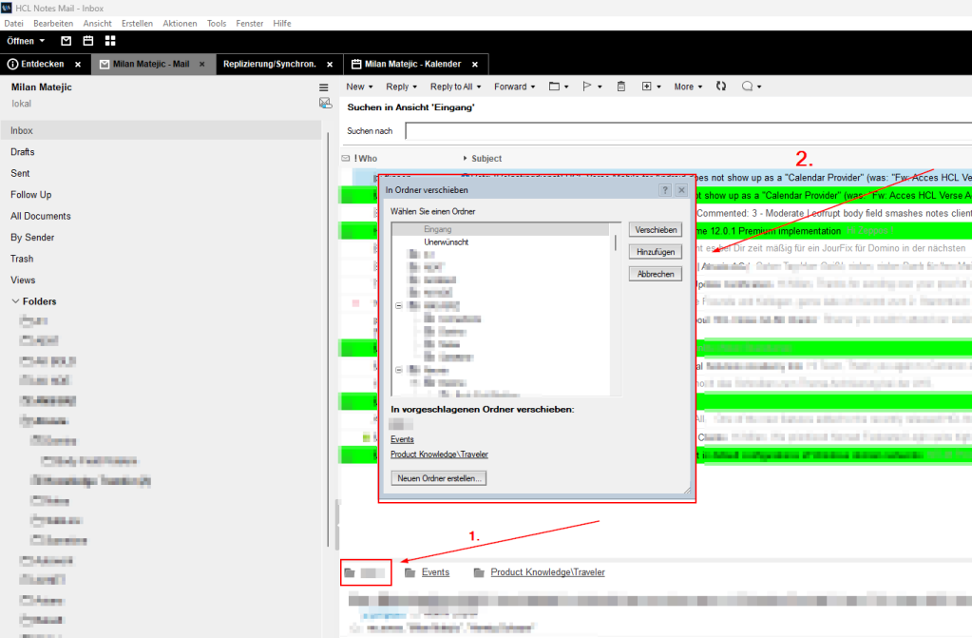Click the search magnifier icon in toolbar

(747, 87)
